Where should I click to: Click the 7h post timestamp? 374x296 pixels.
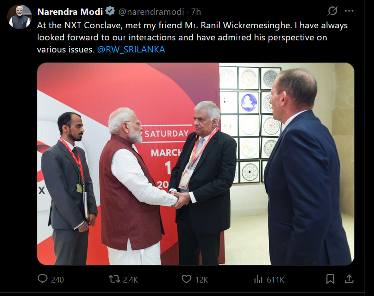tap(196, 11)
